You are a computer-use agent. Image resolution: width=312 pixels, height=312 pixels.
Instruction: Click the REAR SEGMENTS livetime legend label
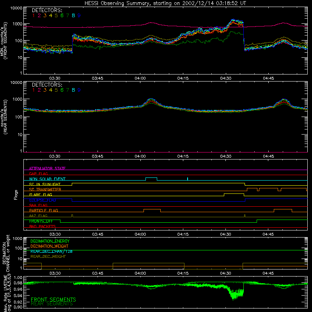tap(52, 304)
